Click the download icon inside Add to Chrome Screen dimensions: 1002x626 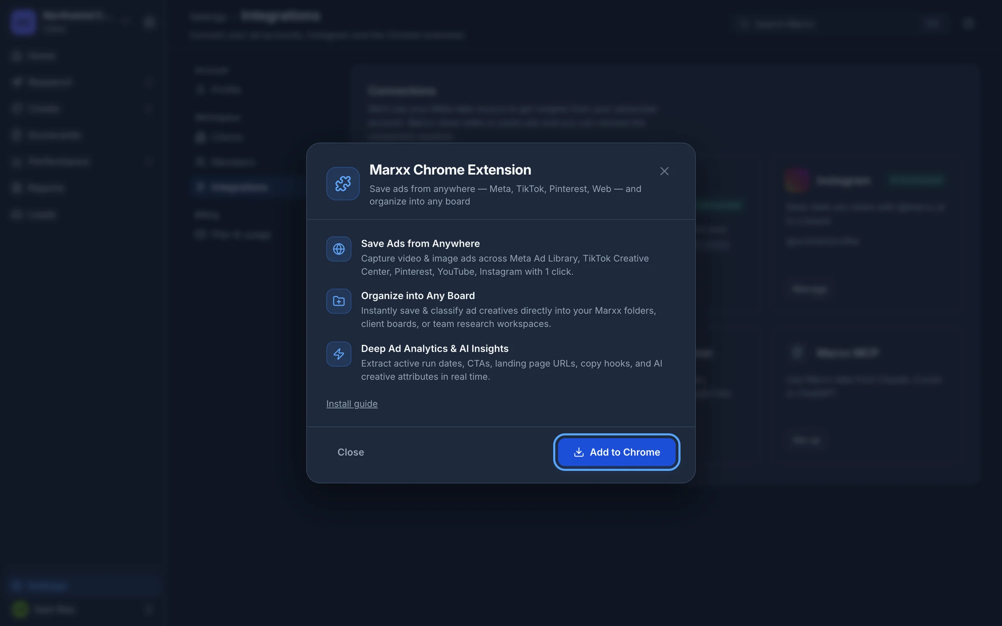[x=579, y=452]
